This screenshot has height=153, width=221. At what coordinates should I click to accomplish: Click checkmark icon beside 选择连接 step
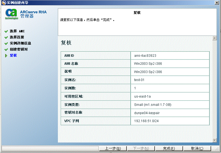6,37
